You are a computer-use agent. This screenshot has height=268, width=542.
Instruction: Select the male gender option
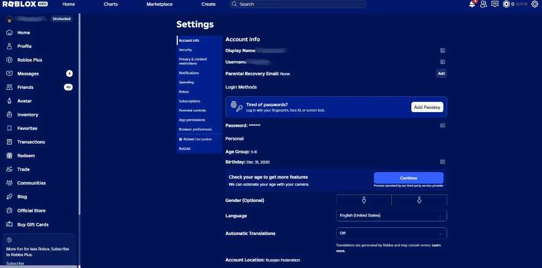pos(364,200)
